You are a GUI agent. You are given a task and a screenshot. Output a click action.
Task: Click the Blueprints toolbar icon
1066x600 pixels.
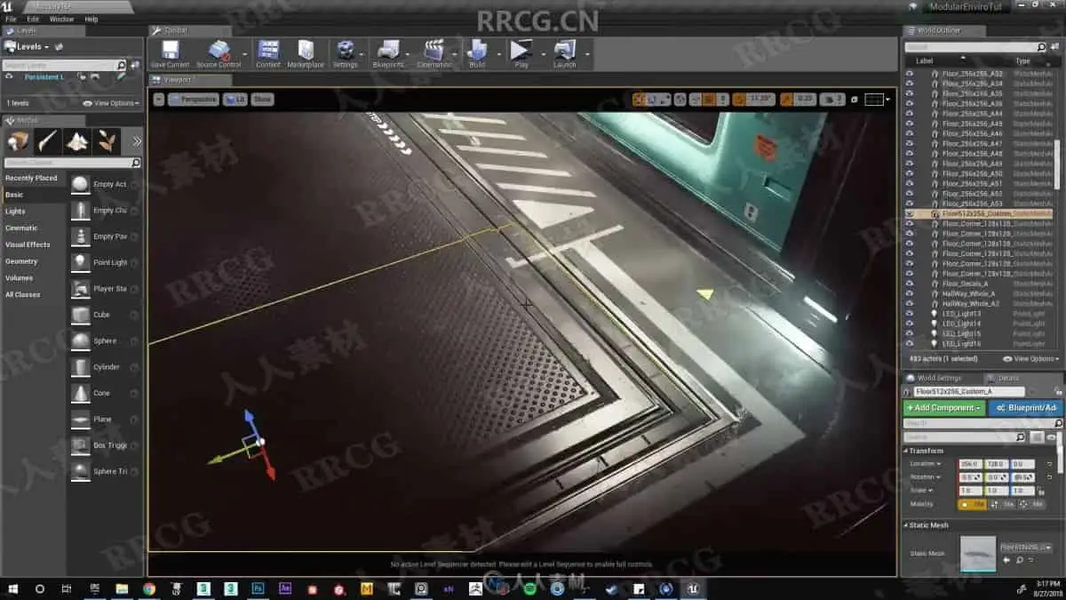[388, 53]
